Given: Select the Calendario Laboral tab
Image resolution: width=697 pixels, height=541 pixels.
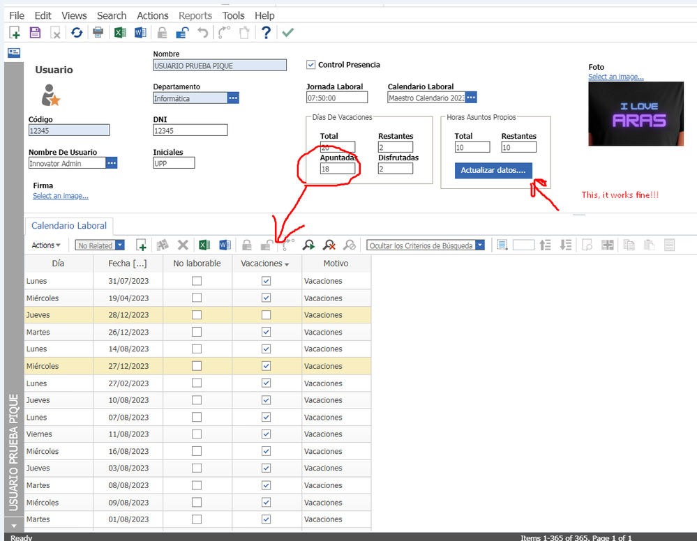Looking at the screenshot, I should [x=69, y=226].
